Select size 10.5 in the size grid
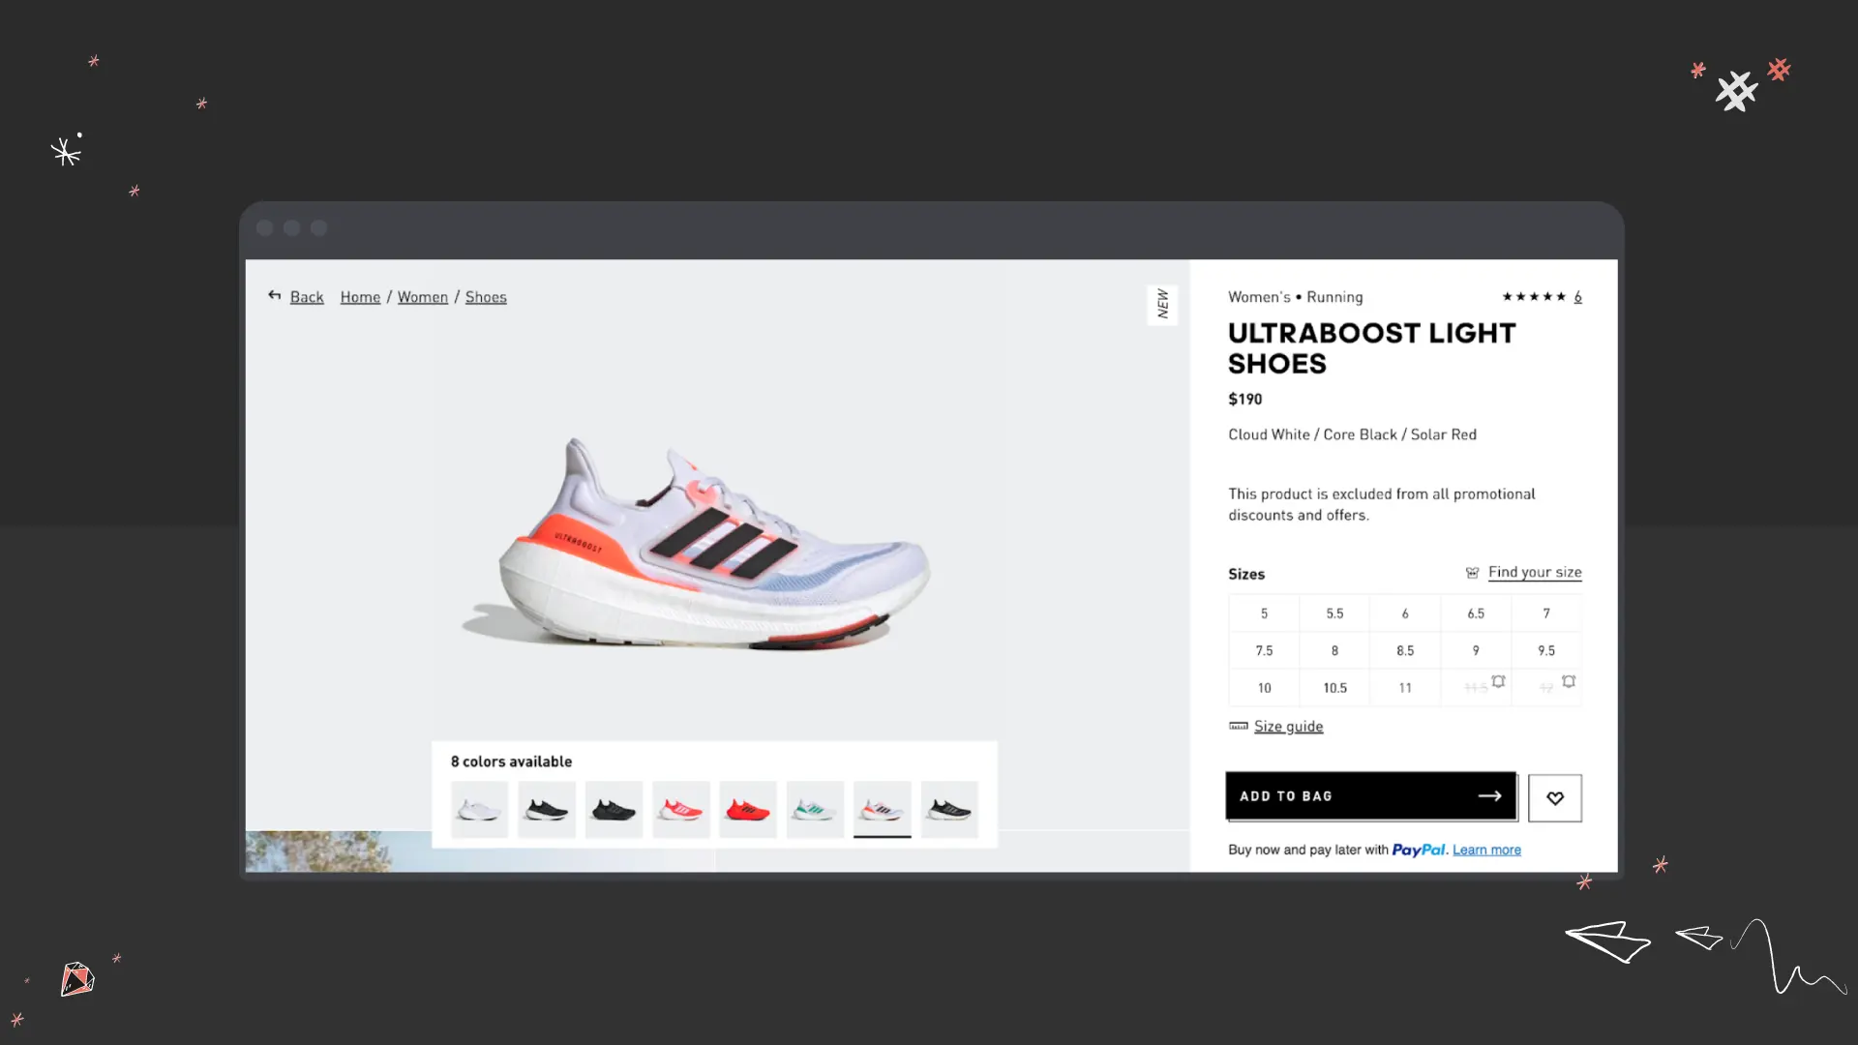Viewport: 1858px width, 1045px height. [1334, 687]
